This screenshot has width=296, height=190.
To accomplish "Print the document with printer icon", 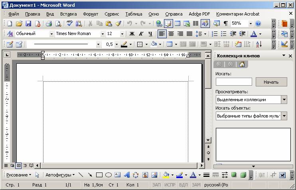I will coord(49,24).
